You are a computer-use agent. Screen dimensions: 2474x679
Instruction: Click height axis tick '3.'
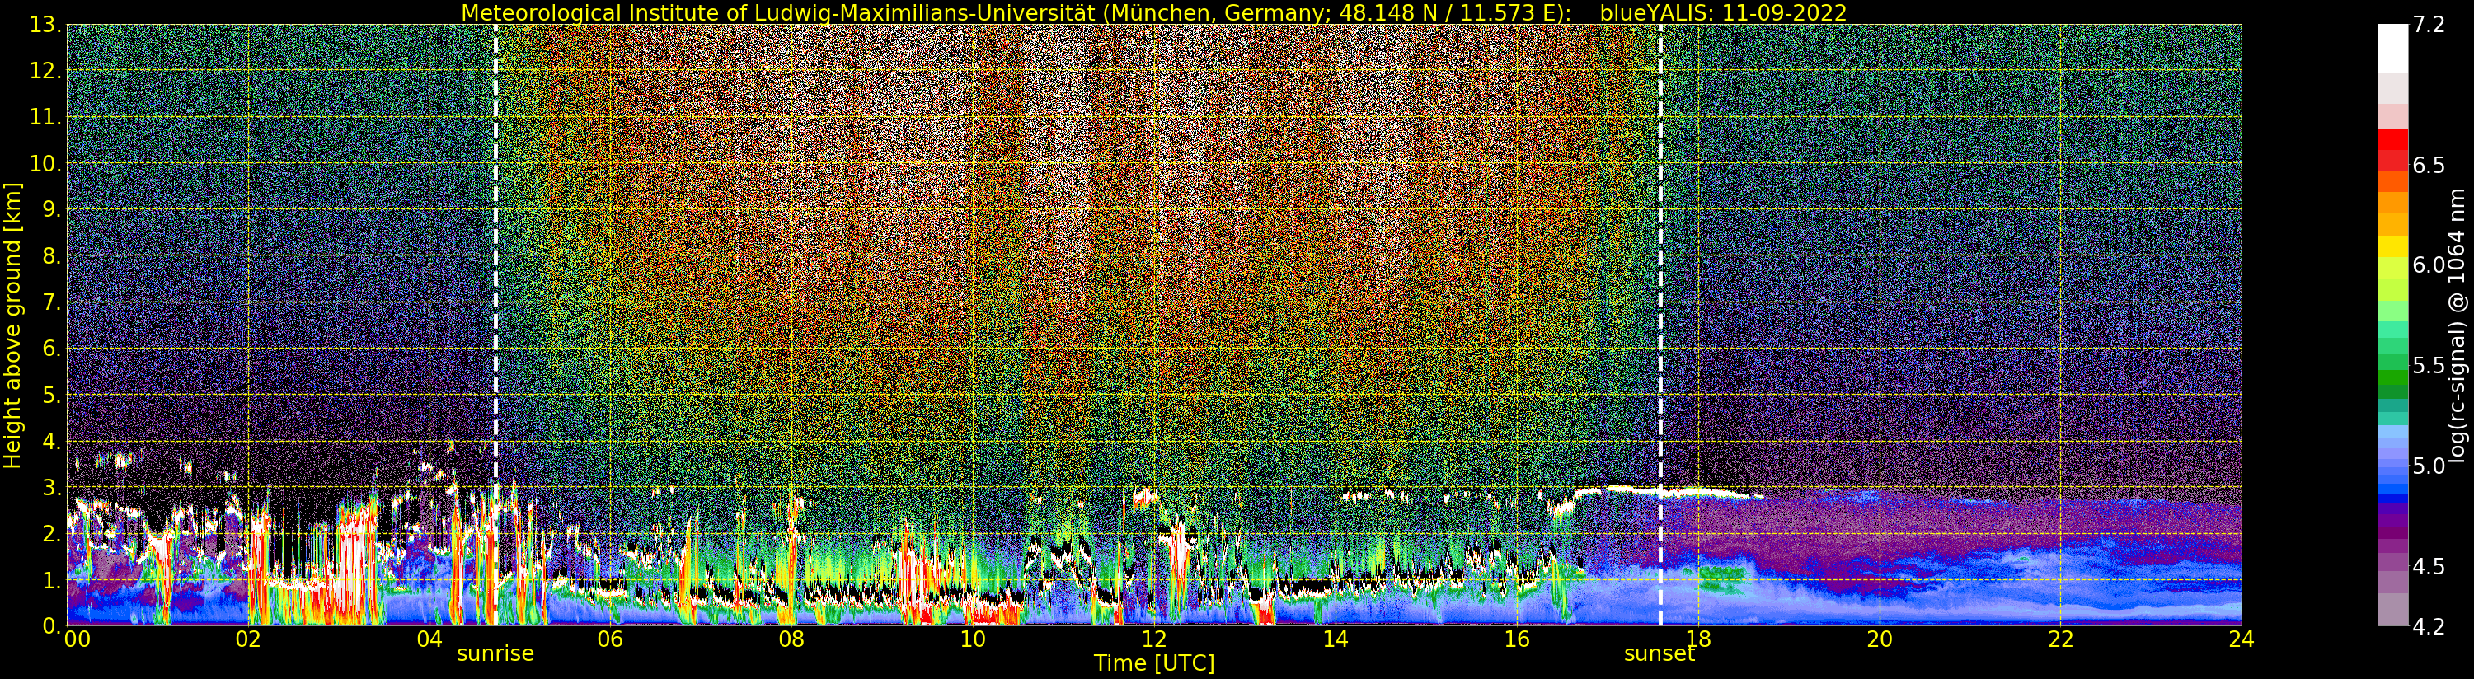click(52, 488)
